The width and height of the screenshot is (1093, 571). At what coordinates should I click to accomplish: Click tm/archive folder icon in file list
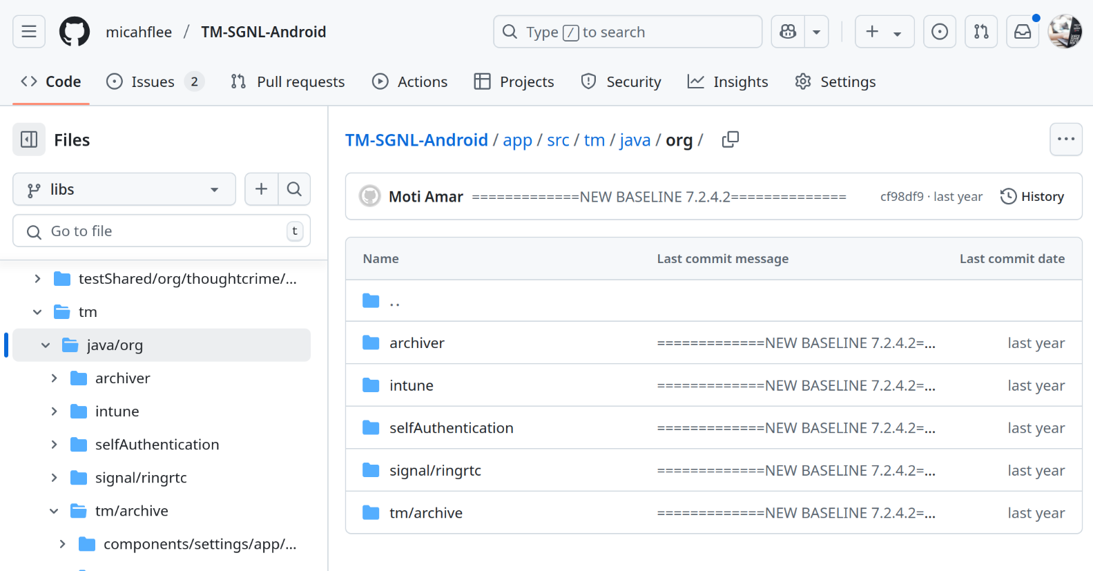(x=371, y=513)
